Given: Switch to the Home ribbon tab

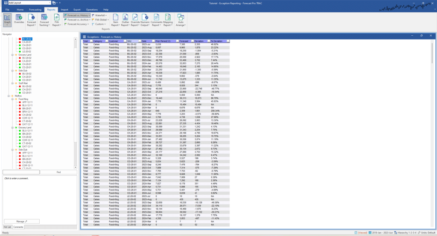Looking at the screenshot, I should tap(20, 10).
